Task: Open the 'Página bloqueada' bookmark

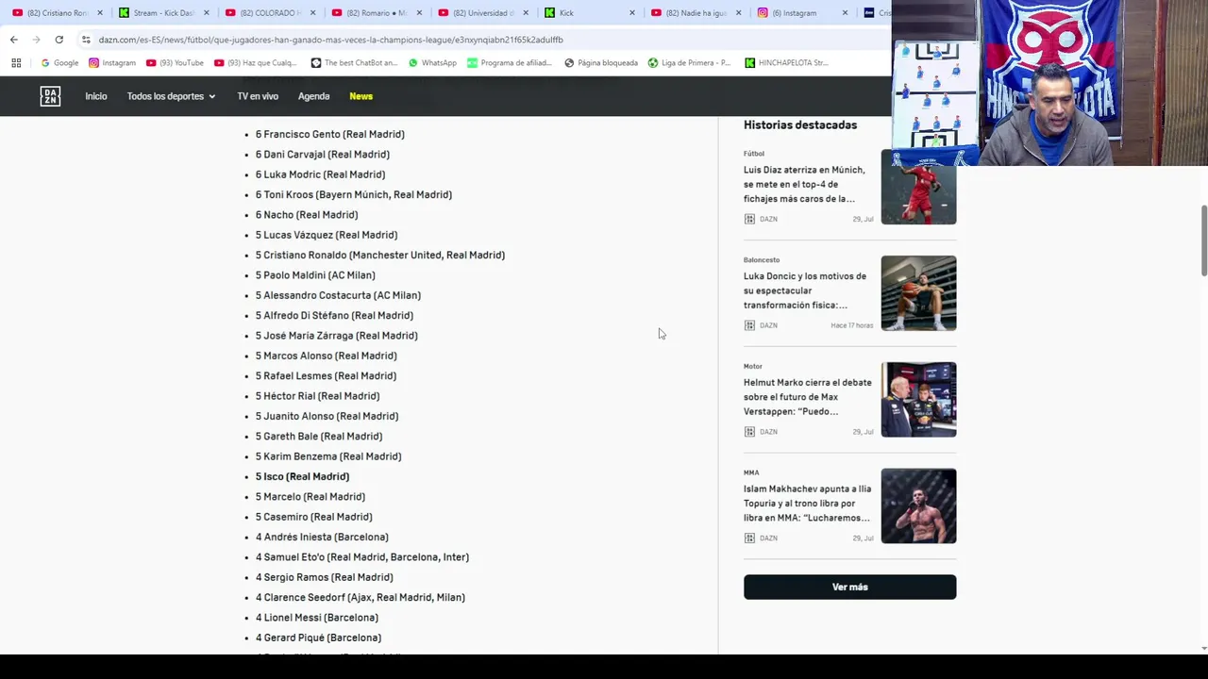Action: 601,63
